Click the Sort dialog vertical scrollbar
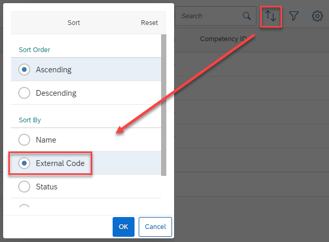The width and height of the screenshot is (329, 242). tap(164, 105)
